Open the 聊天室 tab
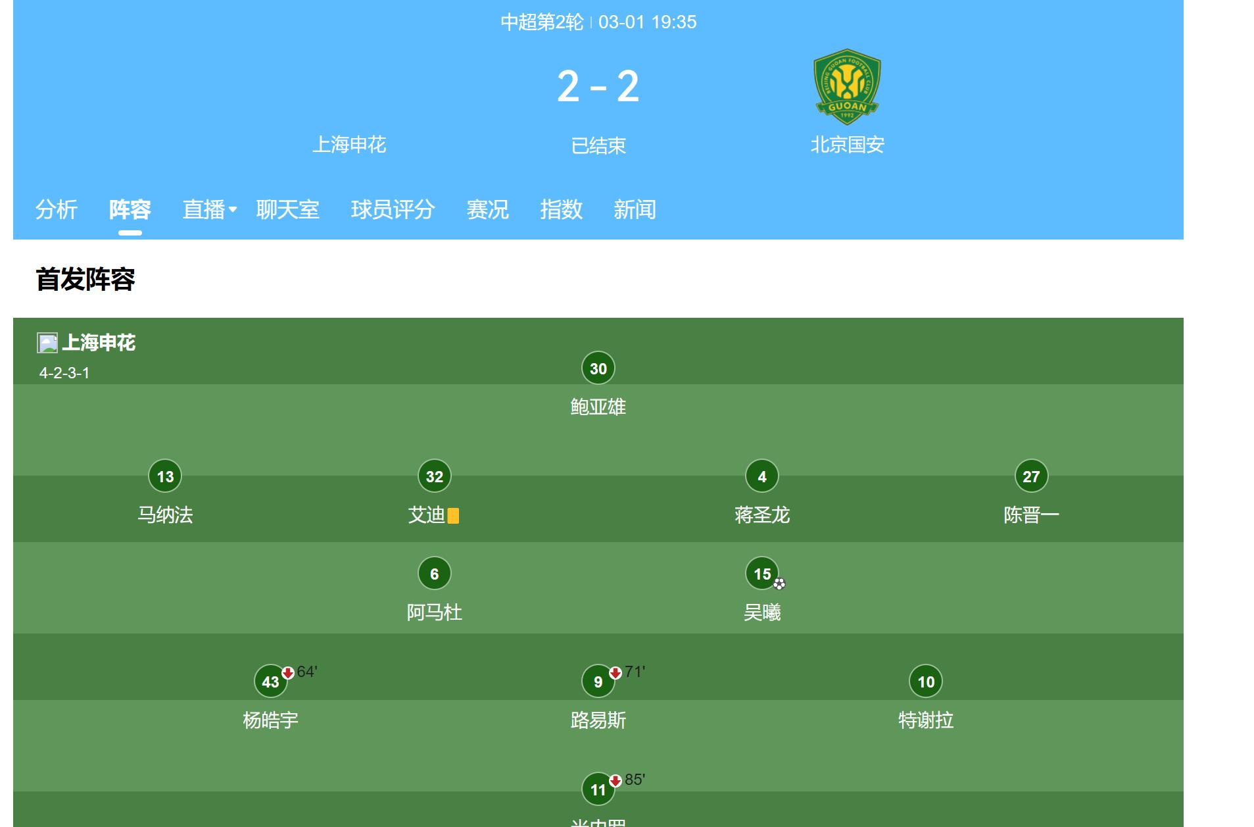 coord(288,210)
